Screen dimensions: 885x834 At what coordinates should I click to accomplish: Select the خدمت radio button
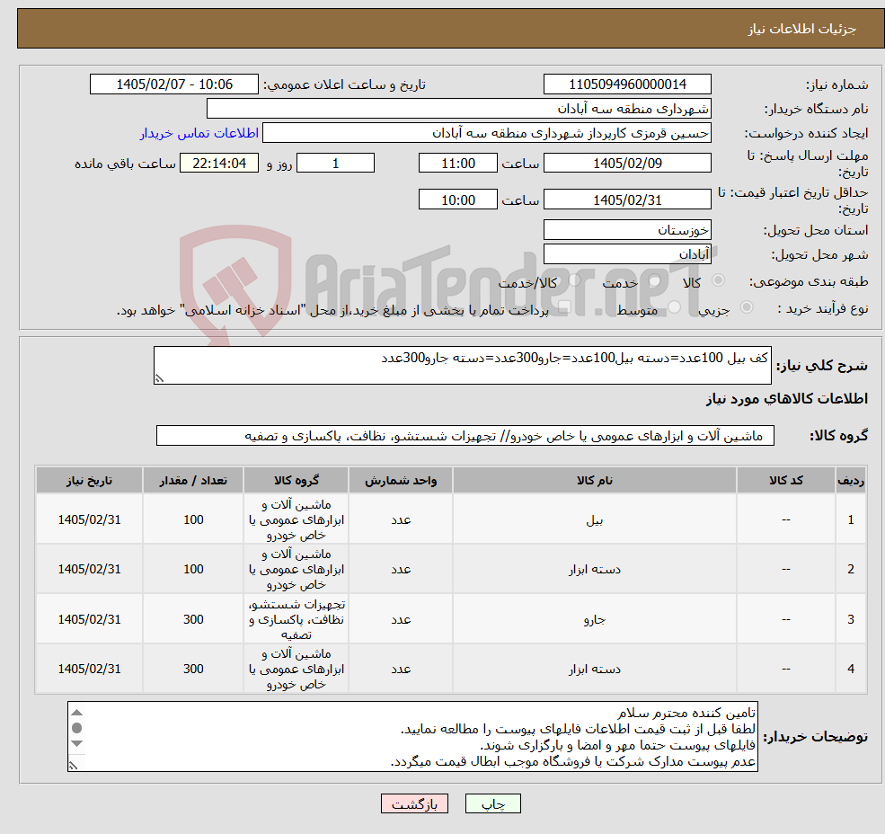(x=655, y=280)
